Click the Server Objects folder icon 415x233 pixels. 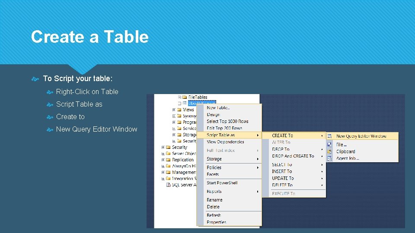click(x=168, y=154)
